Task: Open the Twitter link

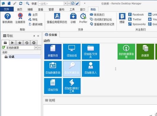Action: tap(135, 19)
